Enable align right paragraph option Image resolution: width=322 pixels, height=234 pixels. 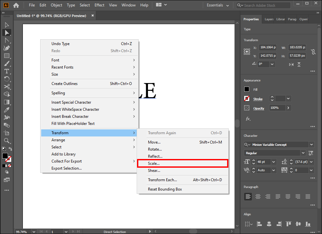pos(268,196)
